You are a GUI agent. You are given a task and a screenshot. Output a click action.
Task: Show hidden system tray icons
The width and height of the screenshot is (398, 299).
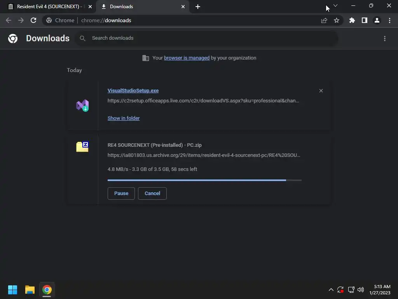click(331, 290)
